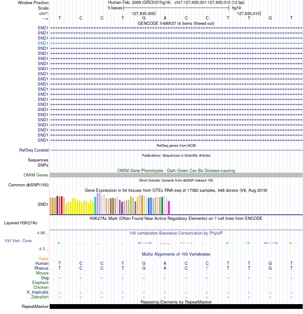Select the Common dbSNP(155) track label
The width and height of the screenshot is (303, 314).
tap(28, 185)
